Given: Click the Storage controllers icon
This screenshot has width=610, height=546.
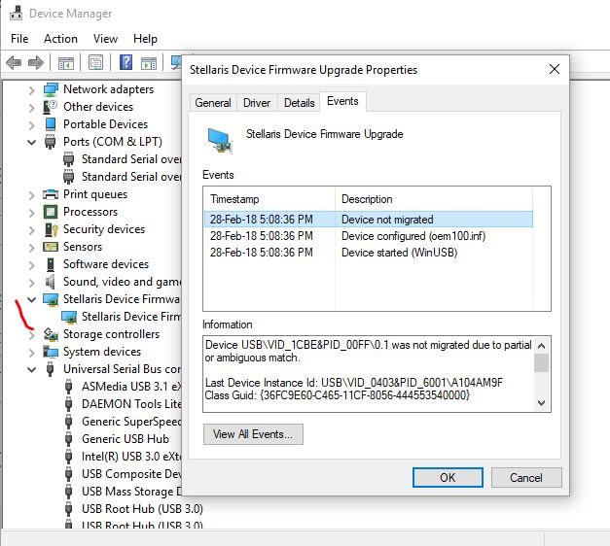Looking at the screenshot, I should pos(51,334).
